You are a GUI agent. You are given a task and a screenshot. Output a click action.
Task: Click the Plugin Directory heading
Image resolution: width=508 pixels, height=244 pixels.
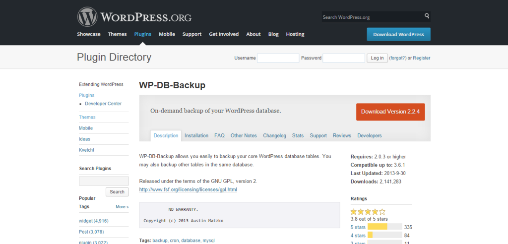114,58
